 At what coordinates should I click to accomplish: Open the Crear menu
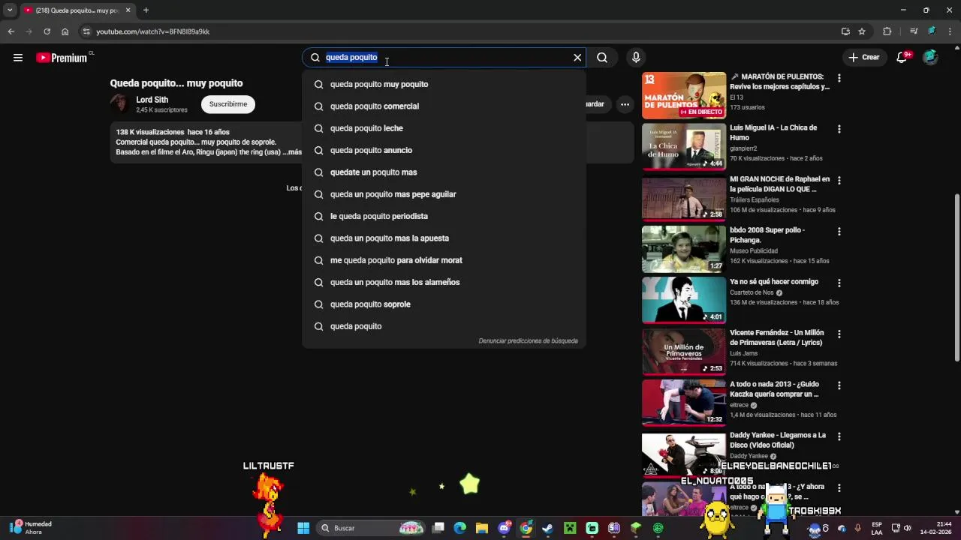(x=863, y=58)
